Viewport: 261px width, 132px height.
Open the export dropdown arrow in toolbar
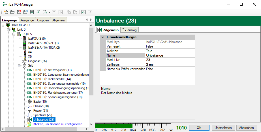point(49,12)
